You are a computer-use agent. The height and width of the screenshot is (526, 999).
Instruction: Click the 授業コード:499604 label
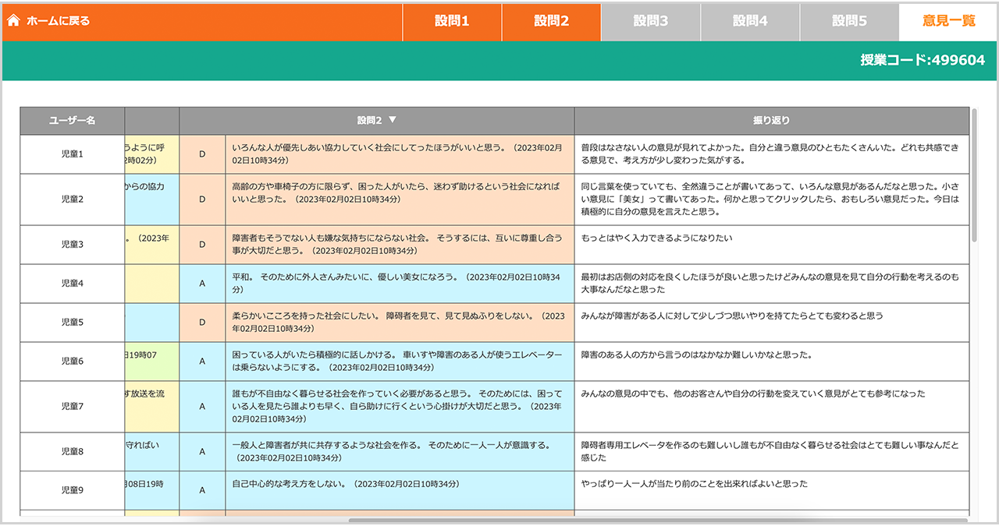(922, 60)
